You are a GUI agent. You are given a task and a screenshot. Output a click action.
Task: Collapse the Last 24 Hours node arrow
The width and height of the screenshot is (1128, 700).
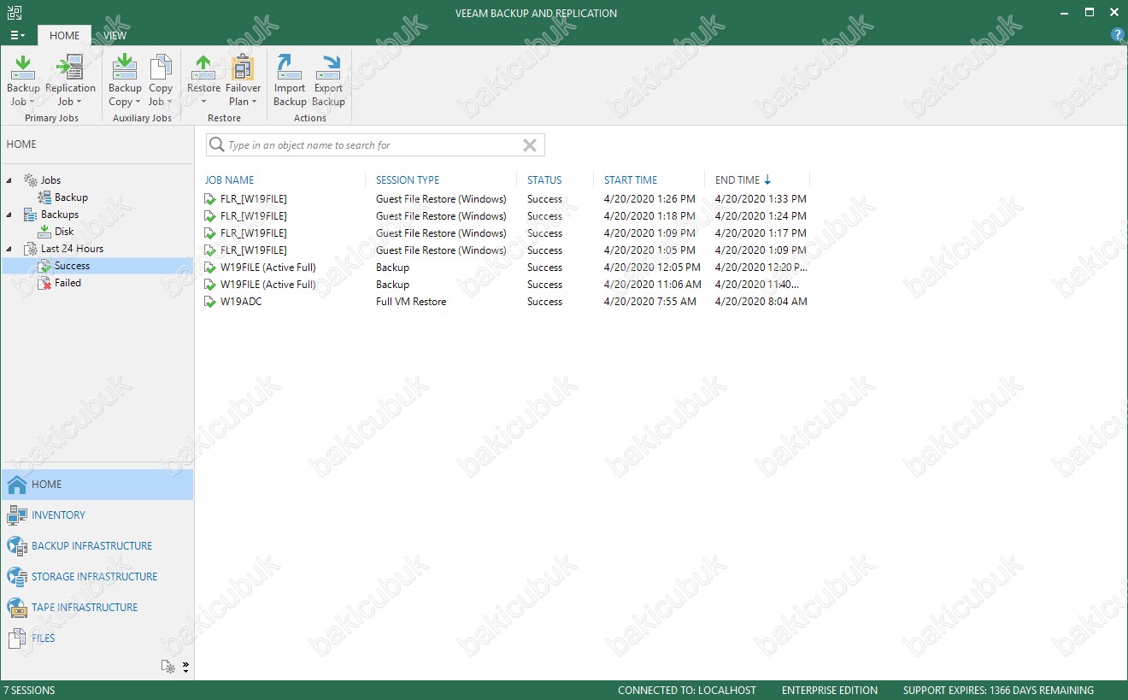pyautogui.click(x=9, y=249)
